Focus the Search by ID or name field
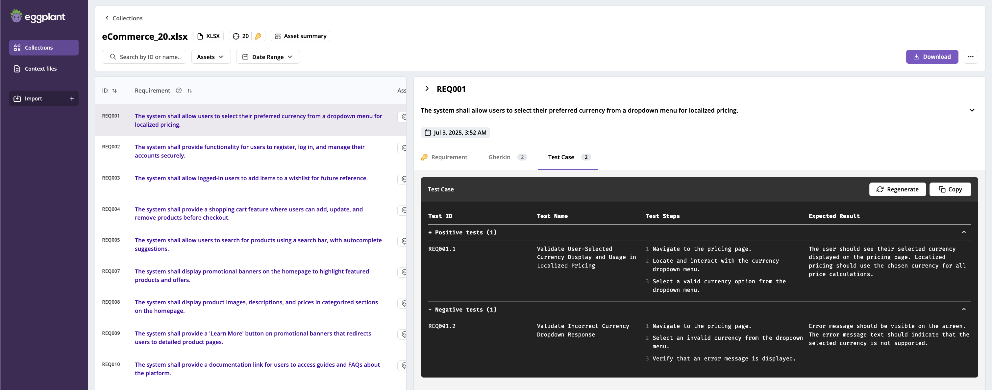992x390 pixels. [144, 57]
